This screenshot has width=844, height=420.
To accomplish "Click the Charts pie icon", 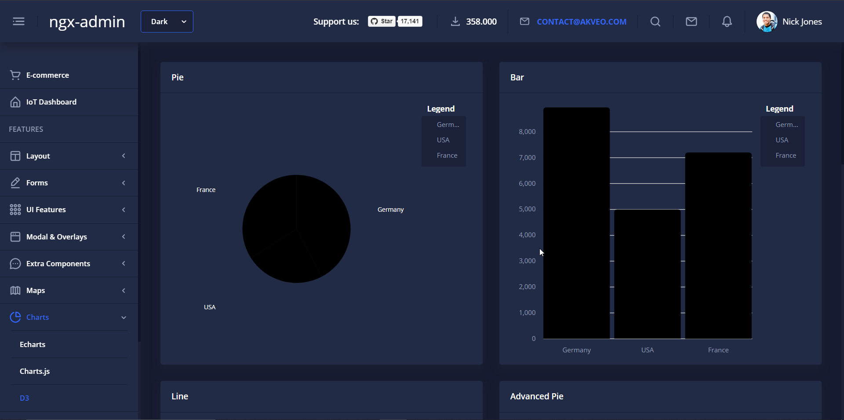I will coord(15,317).
